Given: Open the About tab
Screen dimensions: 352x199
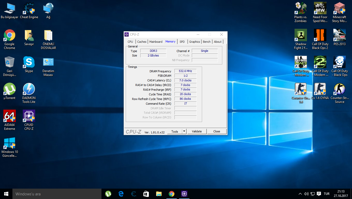Looking at the screenshot, I should [218, 42].
